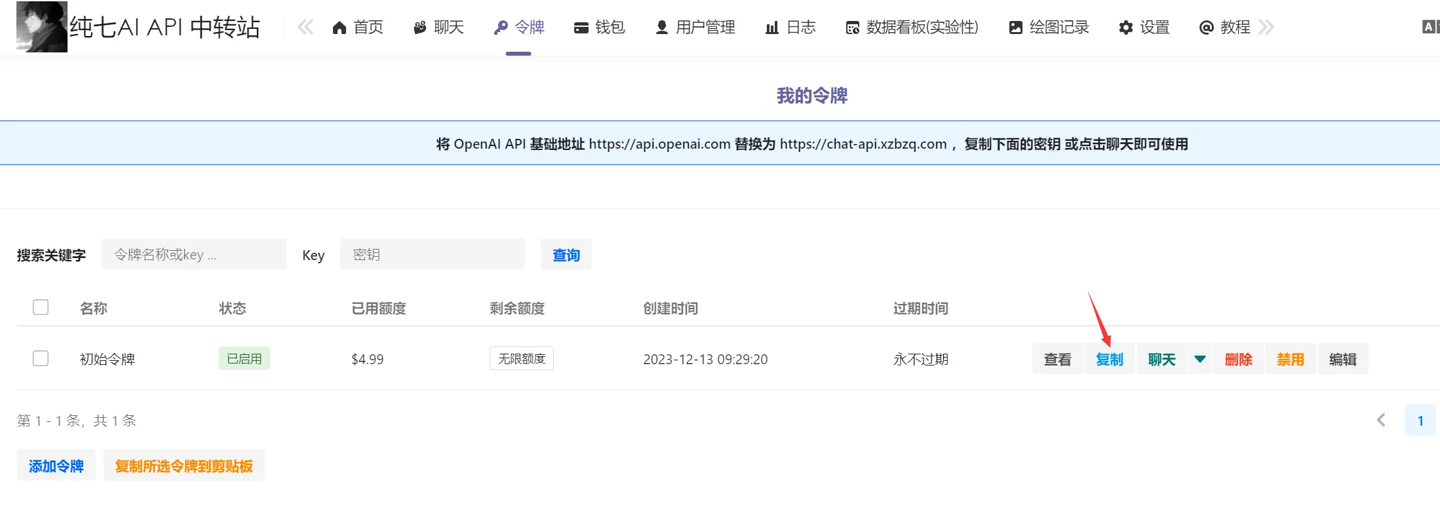This screenshot has width=1440, height=522.
Task: Click the user icon beside 用户管理
Action: 662,28
